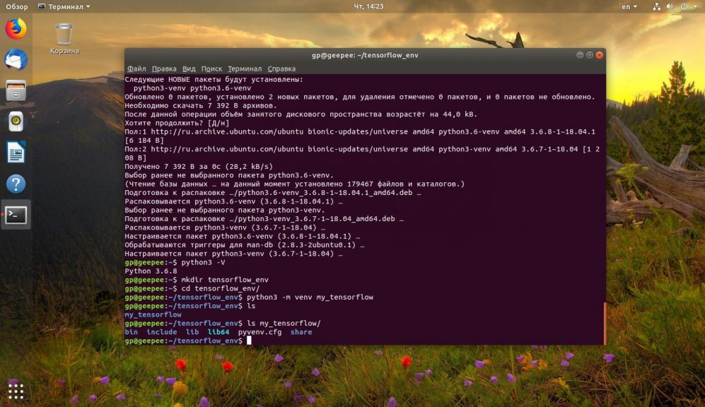Click the 'mkdir tensorflow_env' command line

click(225, 280)
